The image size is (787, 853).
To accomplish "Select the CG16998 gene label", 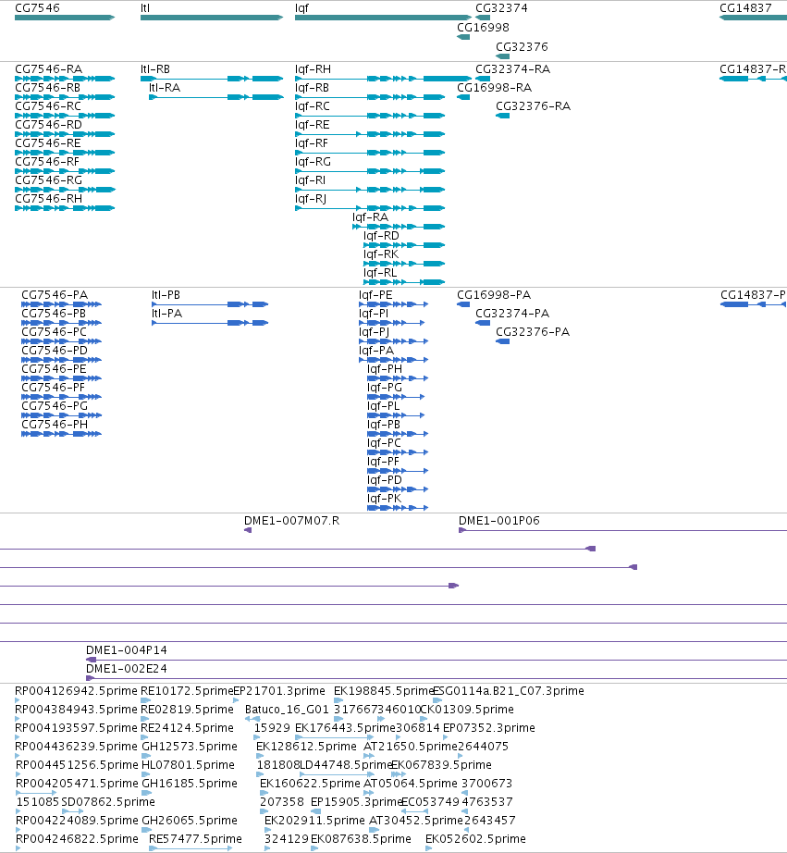I will click(483, 28).
